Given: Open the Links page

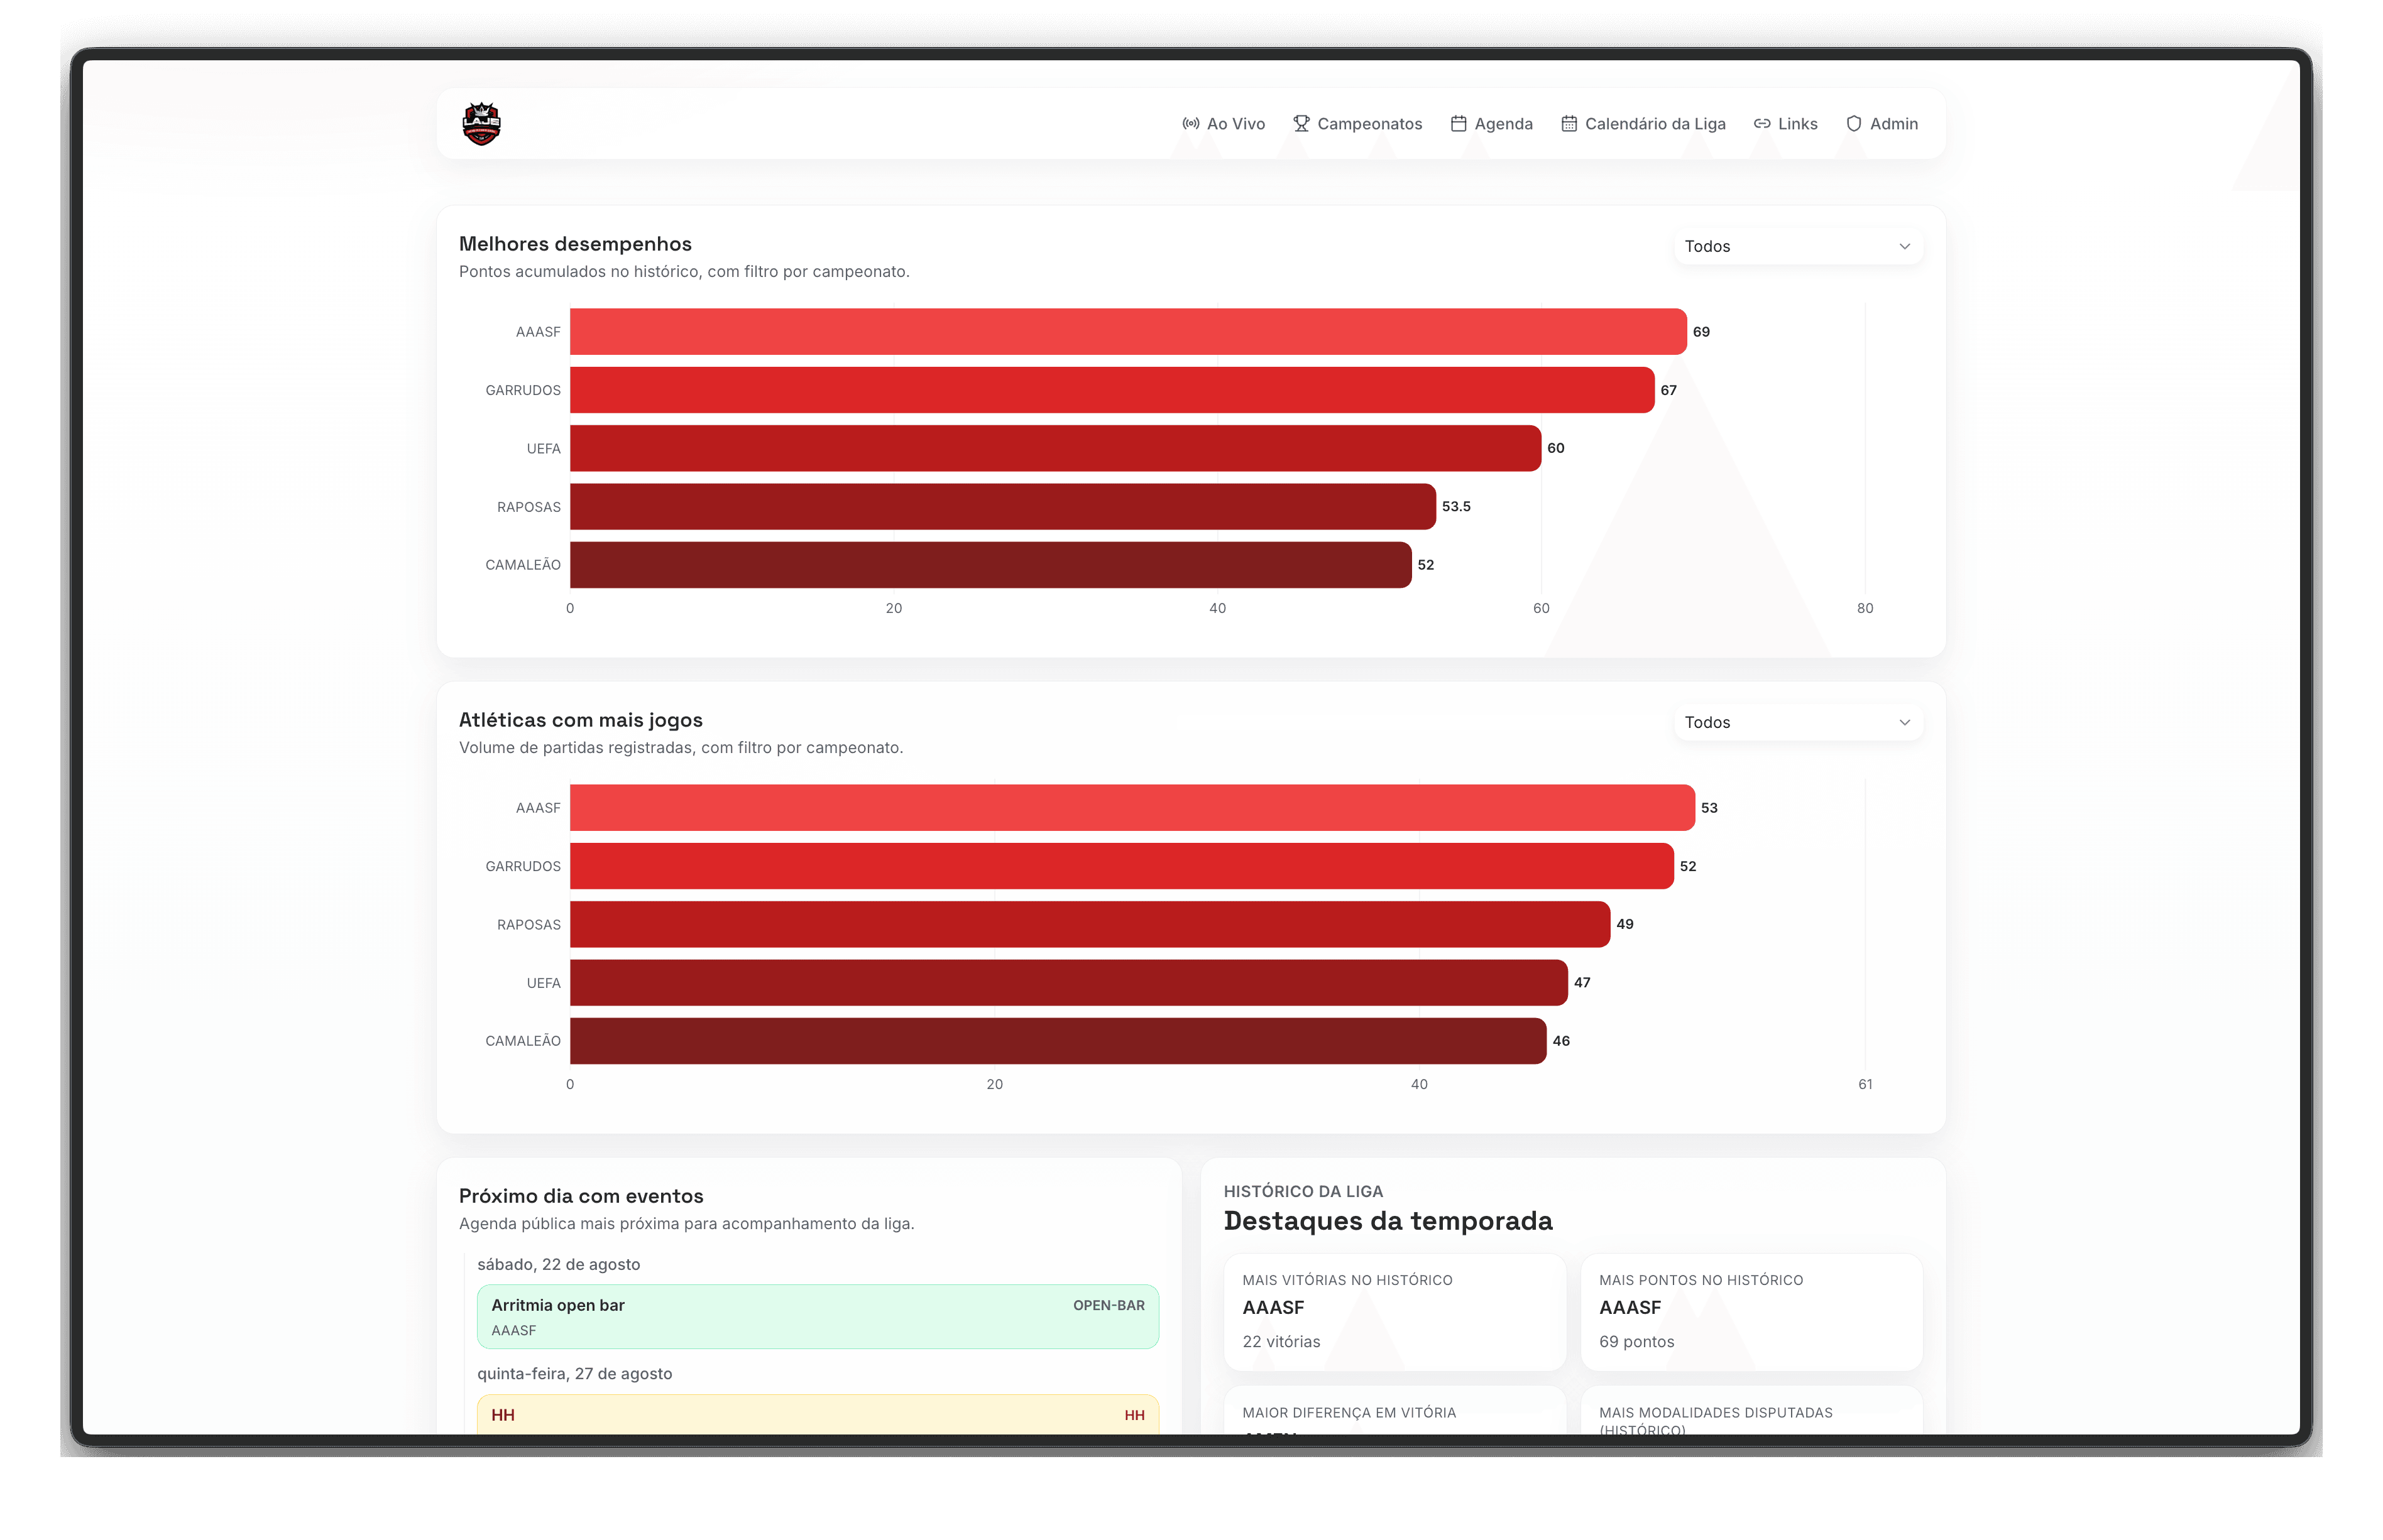Looking at the screenshot, I should [1785, 124].
